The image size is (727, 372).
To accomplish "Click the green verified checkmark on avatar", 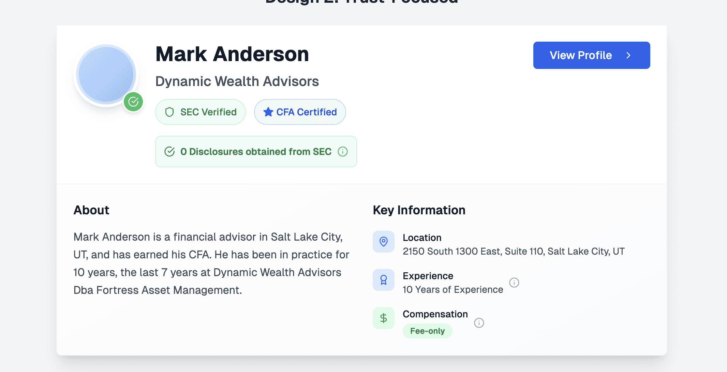I will tap(133, 102).
